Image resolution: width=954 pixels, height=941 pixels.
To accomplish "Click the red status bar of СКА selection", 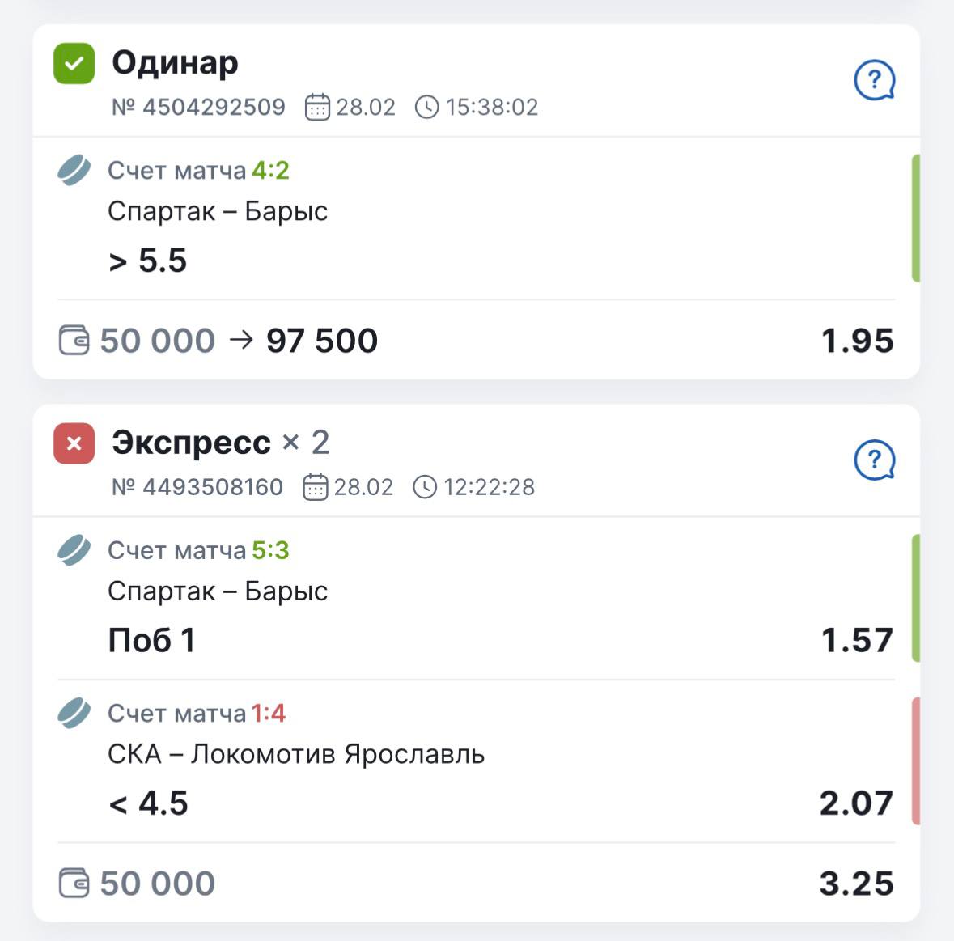I will (915, 761).
